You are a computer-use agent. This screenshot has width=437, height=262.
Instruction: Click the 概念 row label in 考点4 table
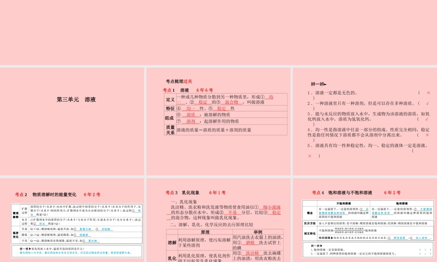pos(310,213)
